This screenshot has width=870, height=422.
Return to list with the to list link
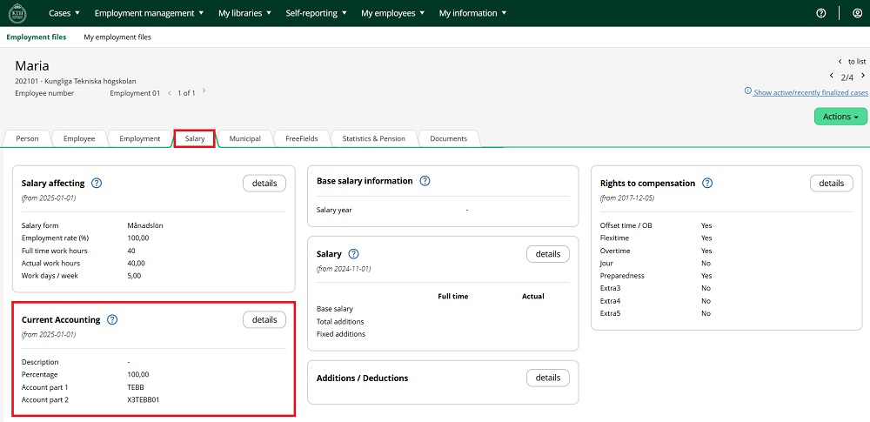point(852,62)
